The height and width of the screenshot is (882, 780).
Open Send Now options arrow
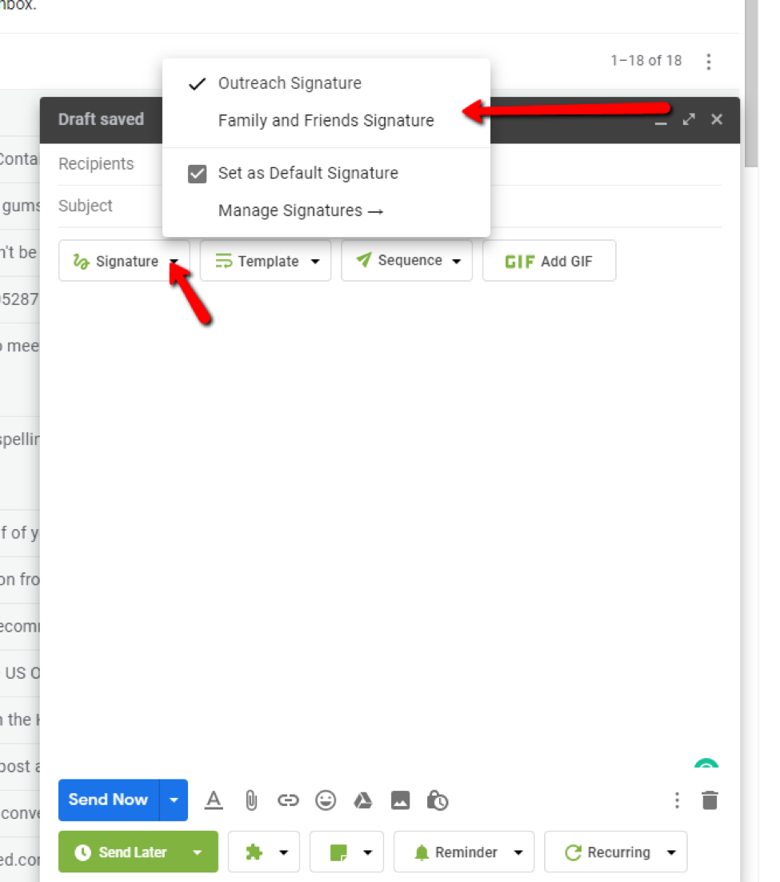point(174,800)
